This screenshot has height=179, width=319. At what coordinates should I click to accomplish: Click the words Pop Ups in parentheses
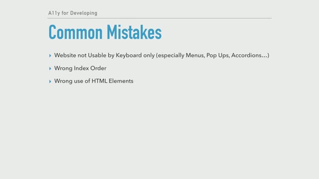coord(218,55)
